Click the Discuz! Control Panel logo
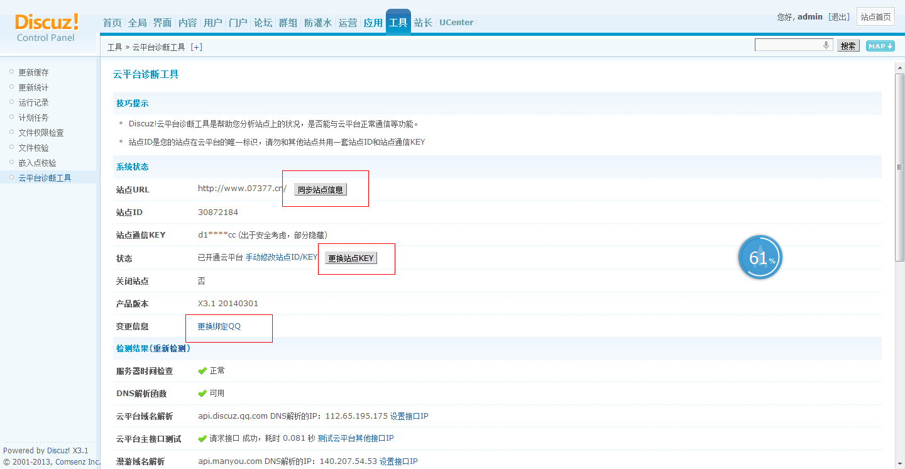Screen dimensions: 905x469 click(47, 28)
